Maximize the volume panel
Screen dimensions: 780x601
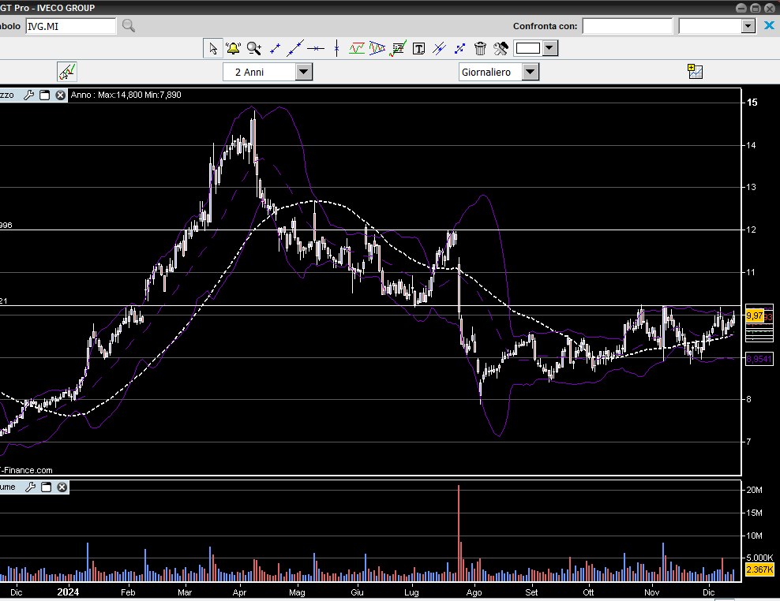pos(46,487)
